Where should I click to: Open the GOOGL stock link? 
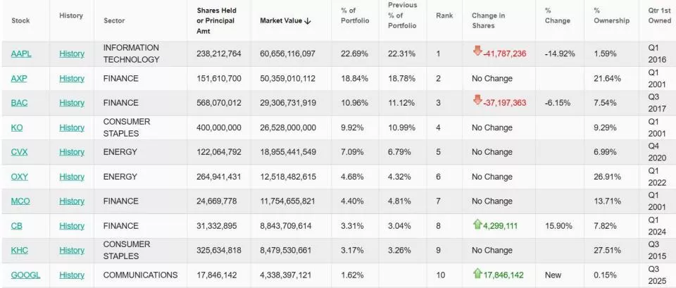pyautogui.click(x=25, y=275)
